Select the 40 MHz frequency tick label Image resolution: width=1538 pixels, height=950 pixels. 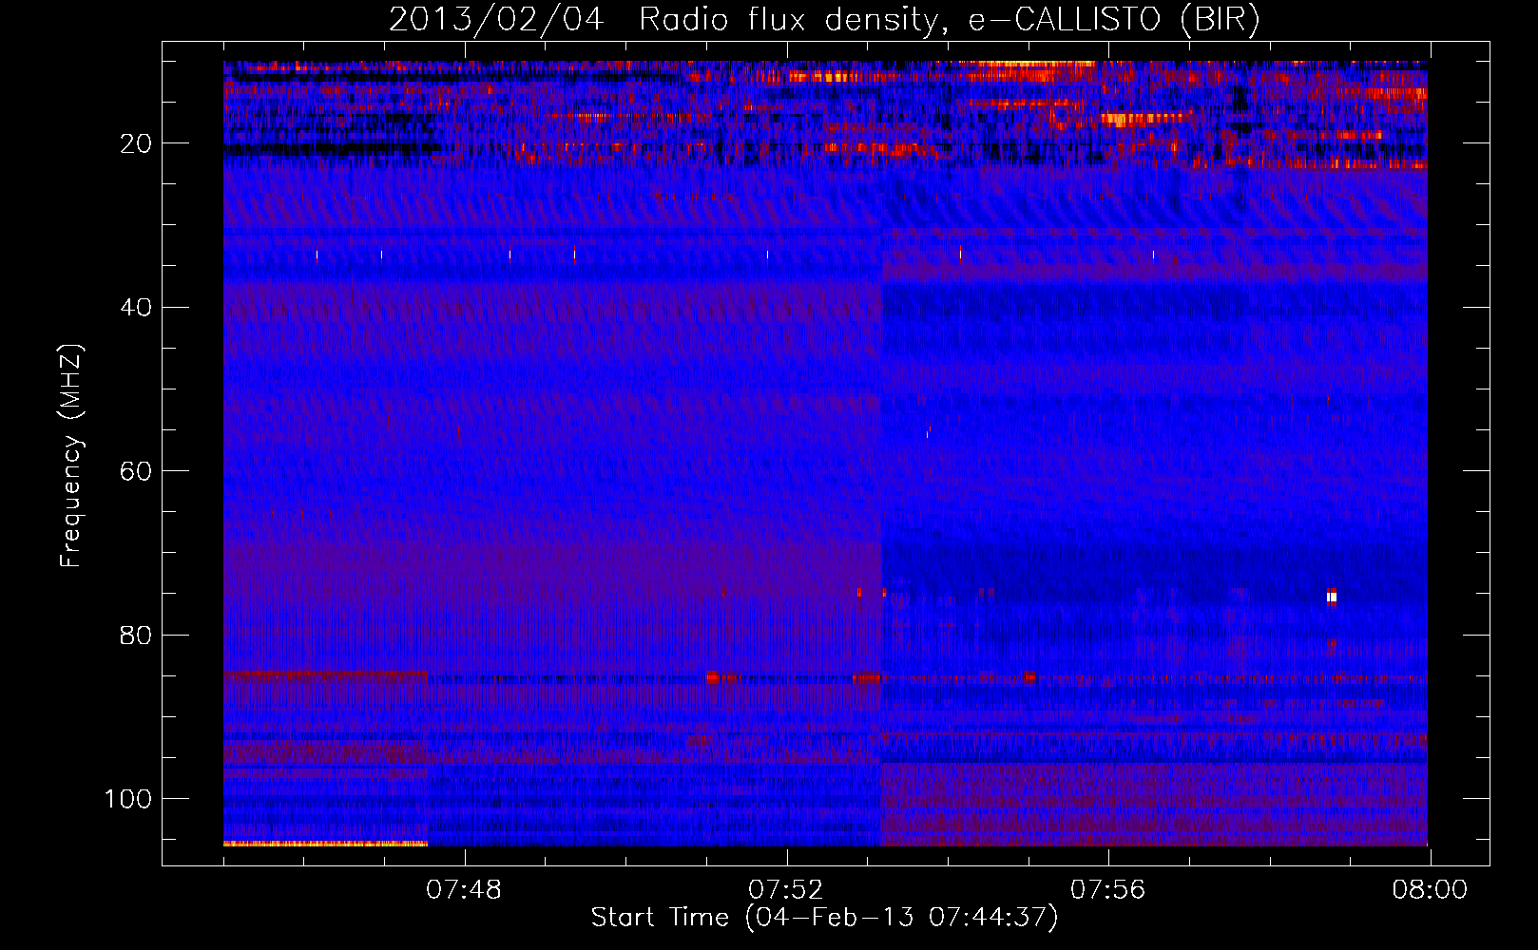click(137, 308)
